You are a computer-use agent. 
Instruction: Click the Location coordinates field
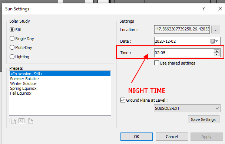pyautogui.click(x=182, y=29)
